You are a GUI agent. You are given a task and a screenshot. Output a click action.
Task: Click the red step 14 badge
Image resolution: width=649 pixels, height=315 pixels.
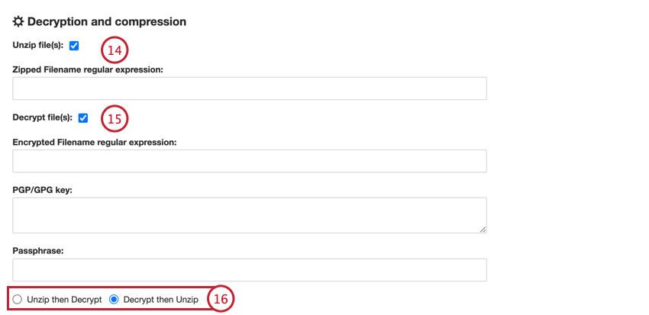115,50
